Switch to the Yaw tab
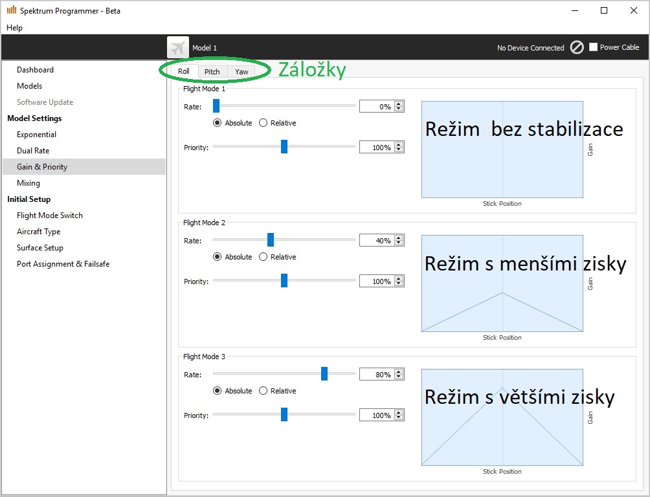Image resolution: width=650 pixels, height=497 pixels. point(241,72)
